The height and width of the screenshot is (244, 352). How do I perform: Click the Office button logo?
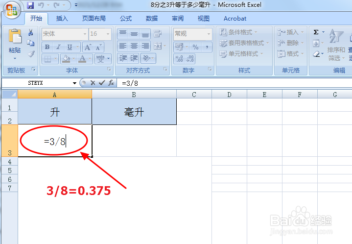coord(12,10)
